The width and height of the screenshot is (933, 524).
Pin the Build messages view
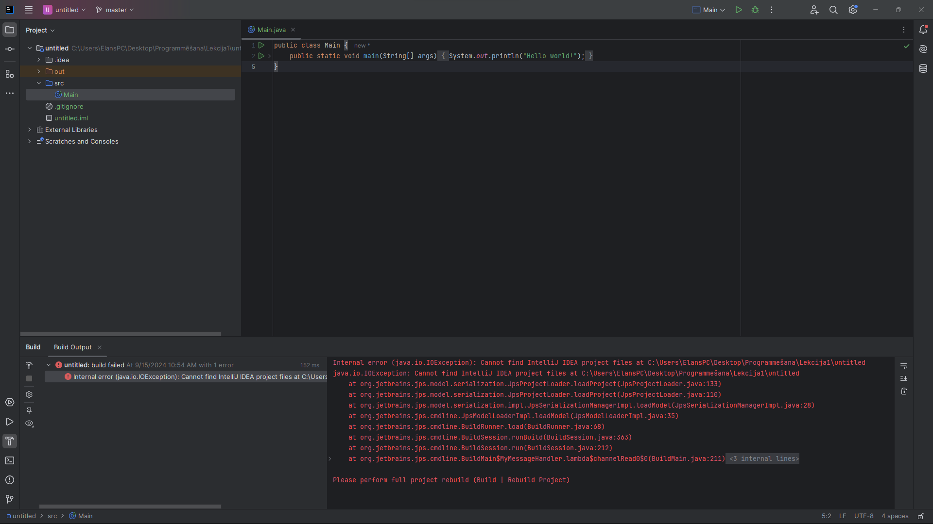pyautogui.click(x=29, y=410)
